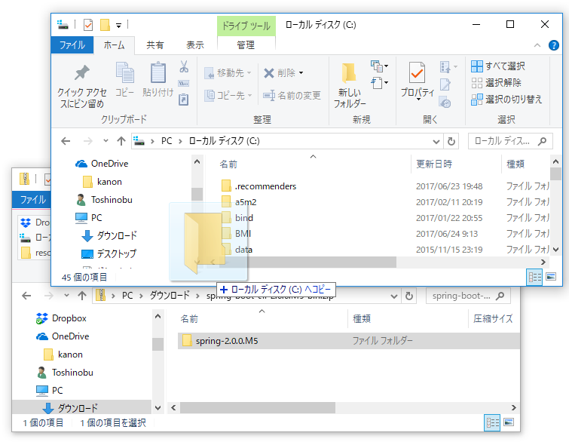
Task: Open the Easy access dropdown icon
Action: 379,83
